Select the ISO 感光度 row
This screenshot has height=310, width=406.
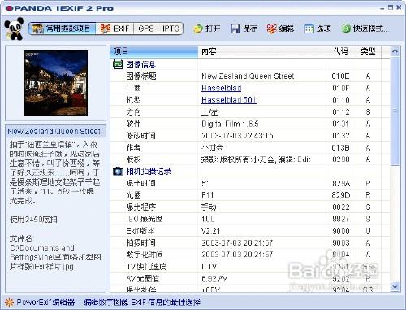click(x=250, y=219)
